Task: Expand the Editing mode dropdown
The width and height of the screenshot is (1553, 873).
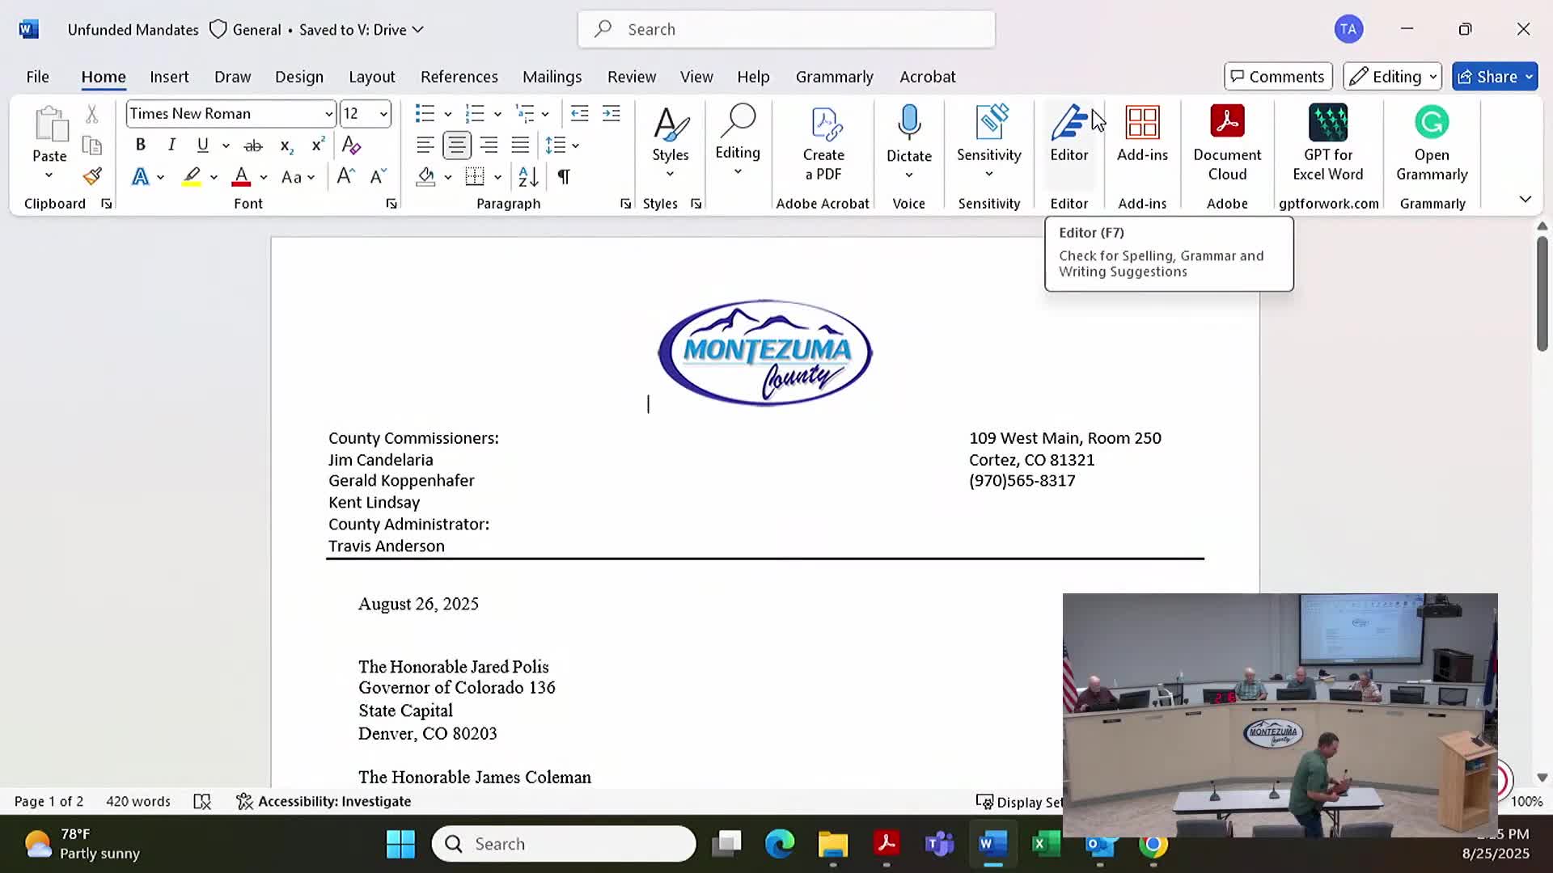Action: 1392,77
